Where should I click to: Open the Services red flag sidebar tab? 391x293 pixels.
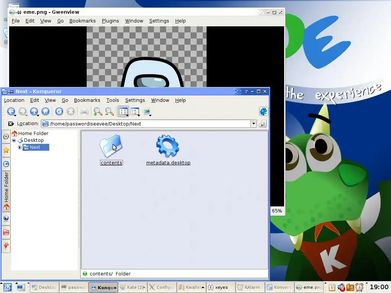(x=6, y=246)
